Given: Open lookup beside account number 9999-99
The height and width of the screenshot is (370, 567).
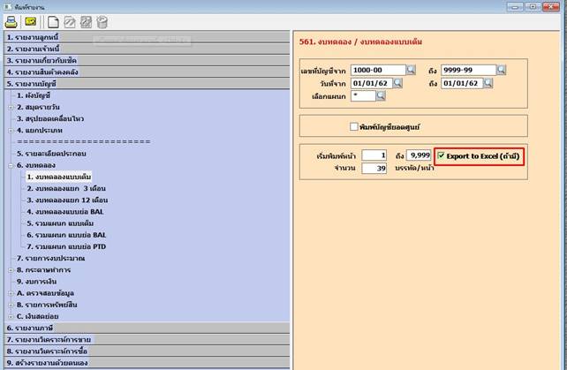Looking at the screenshot, I should click(x=501, y=70).
